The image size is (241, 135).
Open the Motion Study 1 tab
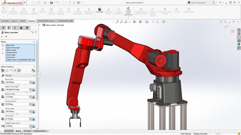40,131
